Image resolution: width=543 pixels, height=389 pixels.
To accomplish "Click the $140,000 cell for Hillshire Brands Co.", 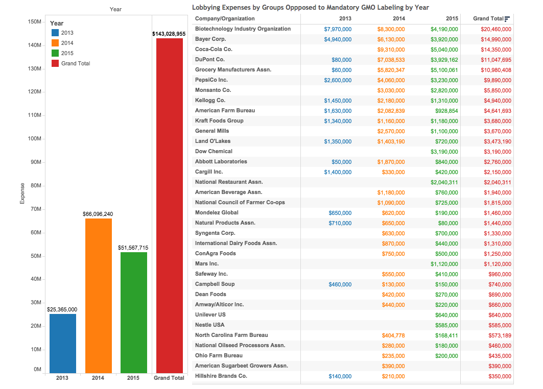I will pos(340,377).
